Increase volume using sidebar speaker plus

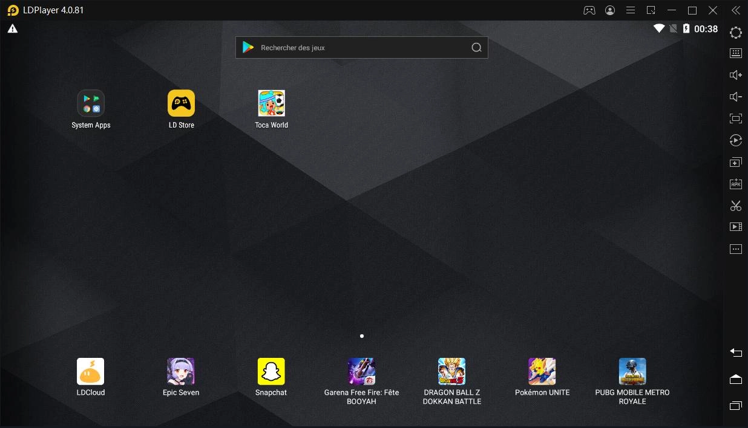coord(736,75)
